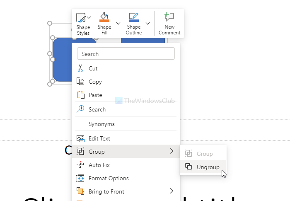This screenshot has width=290, height=201.
Task: Click the Cut scissors icon
Action: (x=80, y=68)
